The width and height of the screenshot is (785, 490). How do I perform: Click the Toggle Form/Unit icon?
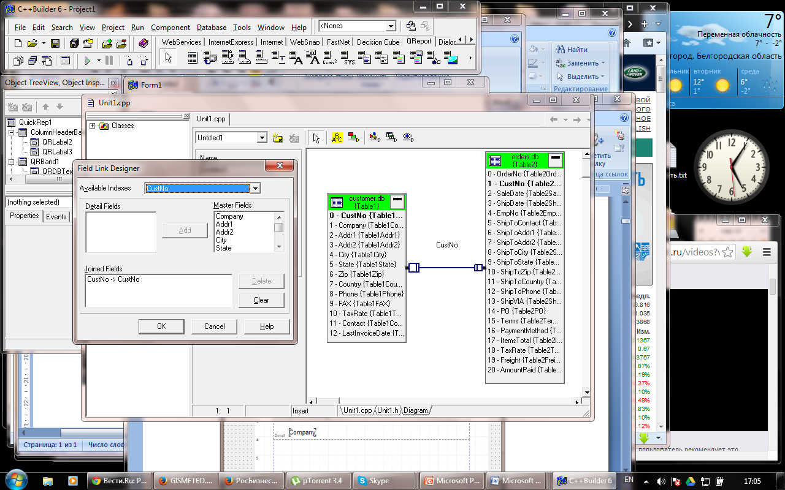point(46,61)
